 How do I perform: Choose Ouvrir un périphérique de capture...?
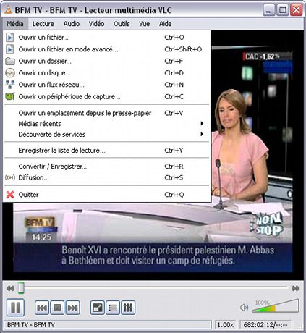coord(106,96)
